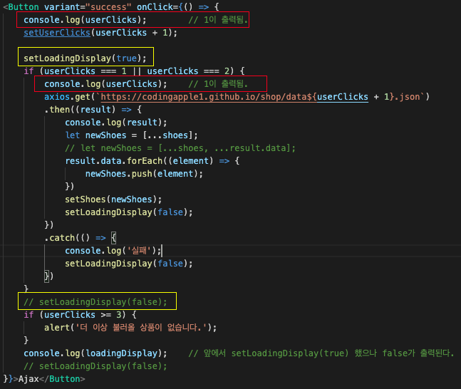The width and height of the screenshot is (461, 389).
Task: Click the .catch(() => line
Action: point(81,237)
